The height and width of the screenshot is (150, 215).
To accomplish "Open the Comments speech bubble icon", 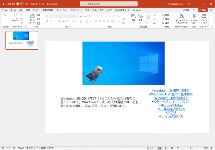I will click(194, 10).
